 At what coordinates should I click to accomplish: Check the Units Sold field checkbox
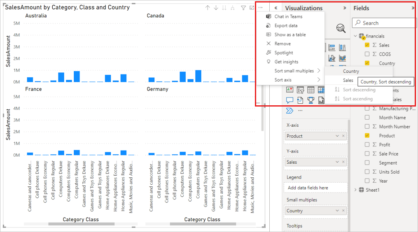367,172
